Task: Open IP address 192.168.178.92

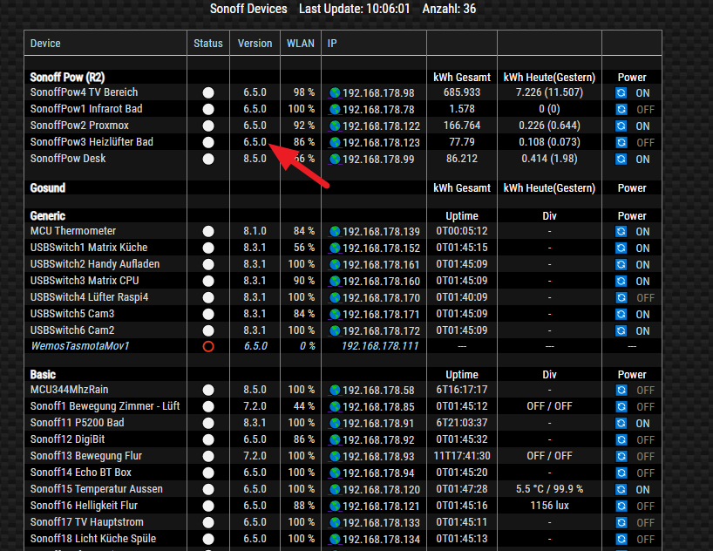Action: click(378, 440)
